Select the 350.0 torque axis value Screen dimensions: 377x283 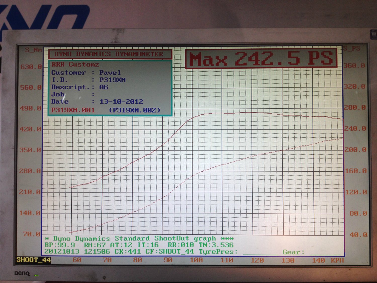30,150
